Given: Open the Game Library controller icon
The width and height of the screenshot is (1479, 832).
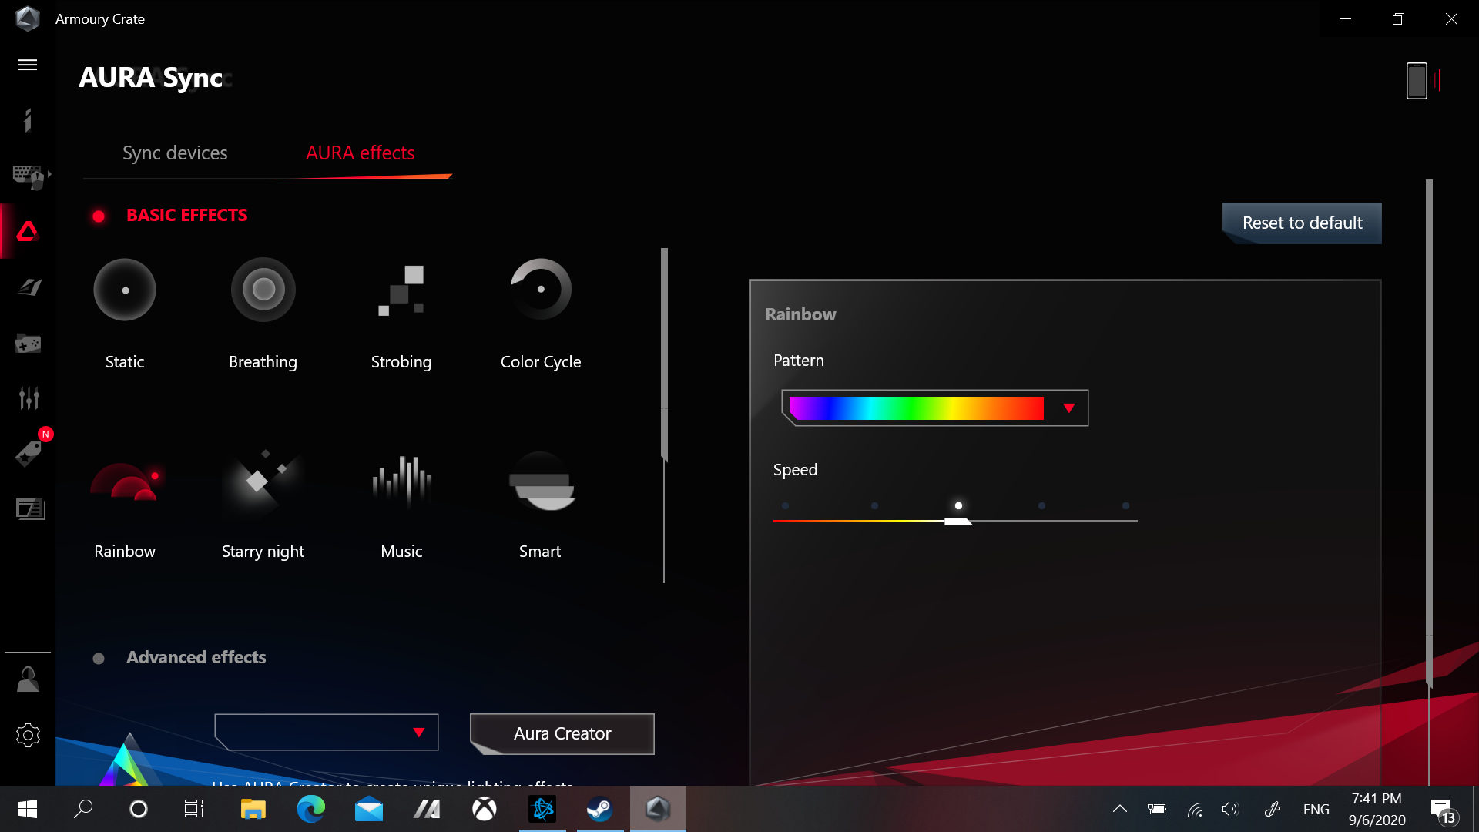Looking at the screenshot, I should point(28,343).
